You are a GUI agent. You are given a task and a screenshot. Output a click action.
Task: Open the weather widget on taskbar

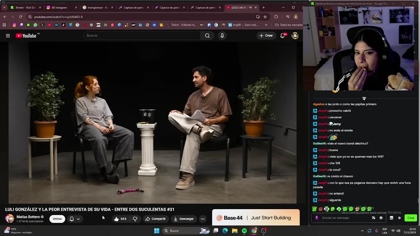tap(18, 231)
